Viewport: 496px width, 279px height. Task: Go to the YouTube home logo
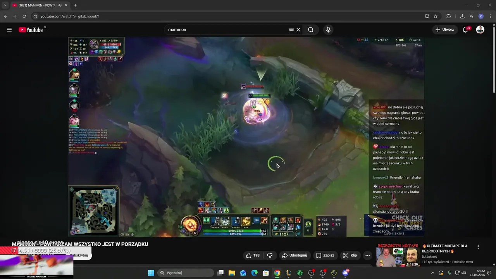coord(31,30)
